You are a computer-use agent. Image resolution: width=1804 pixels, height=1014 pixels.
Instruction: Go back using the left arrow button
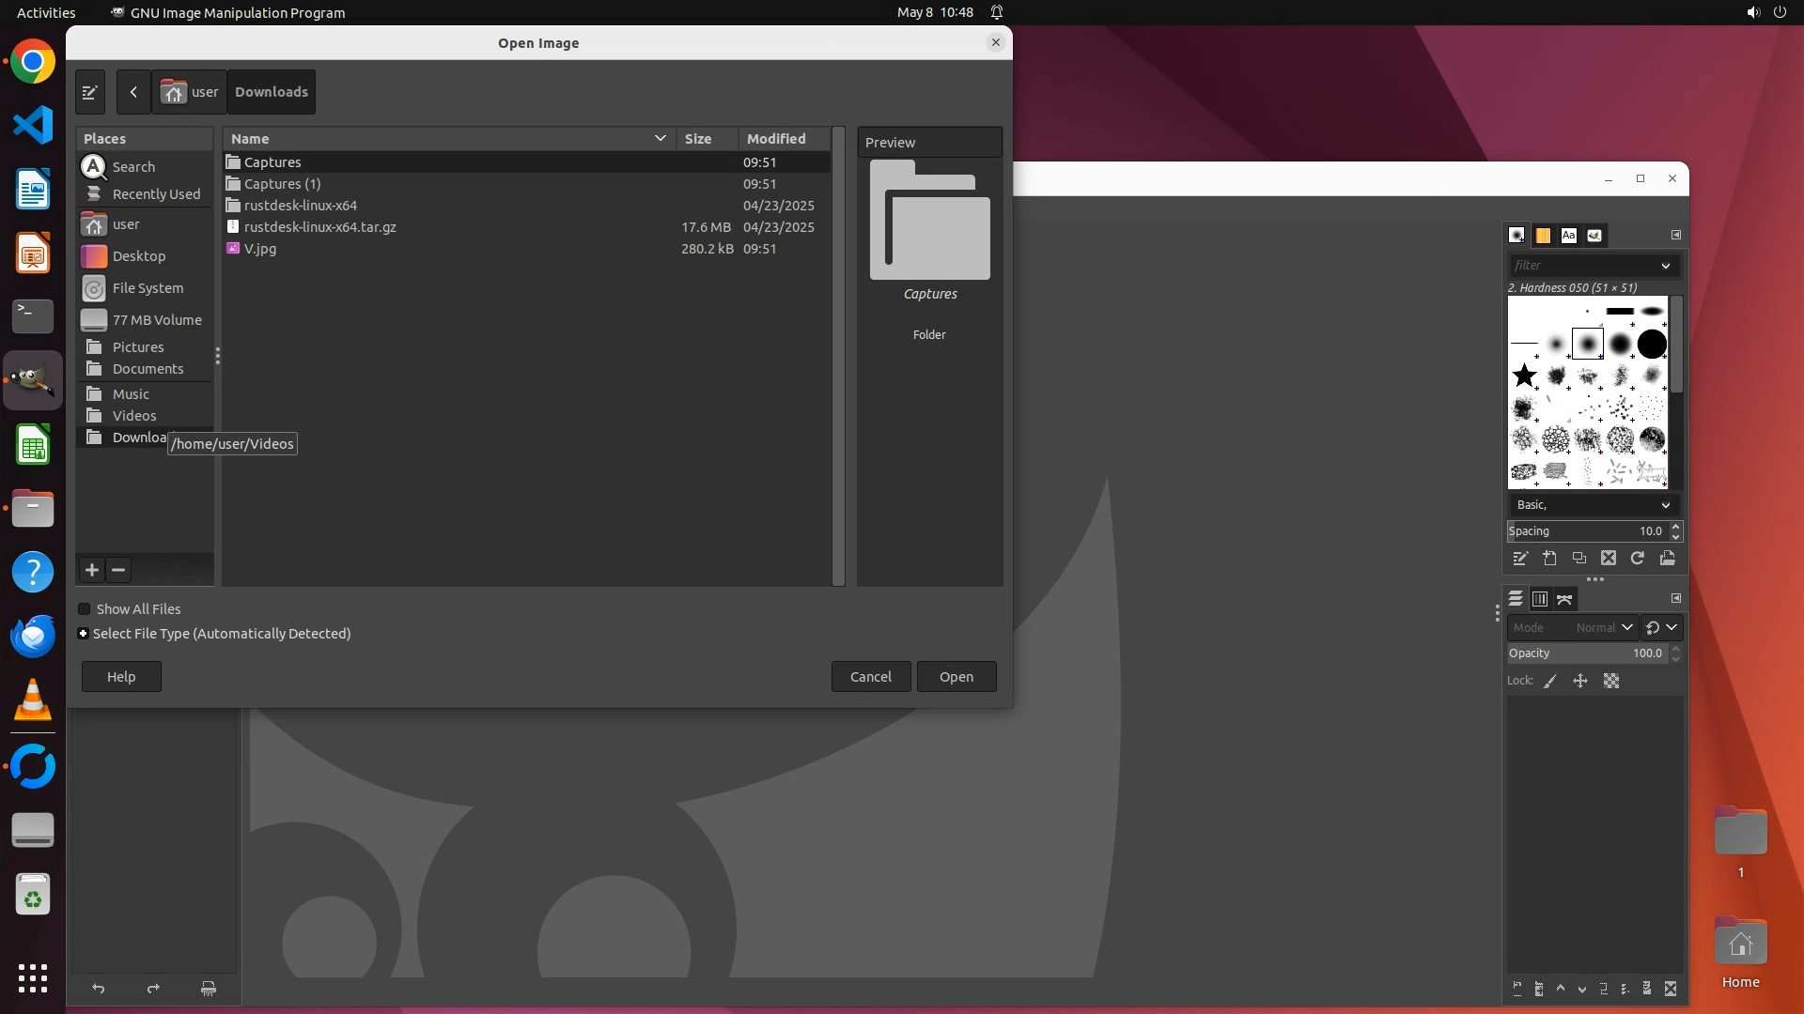click(133, 92)
